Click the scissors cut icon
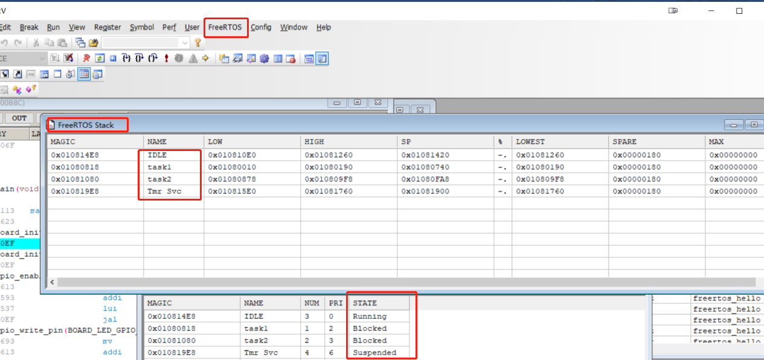 click(x=36, y=42)
